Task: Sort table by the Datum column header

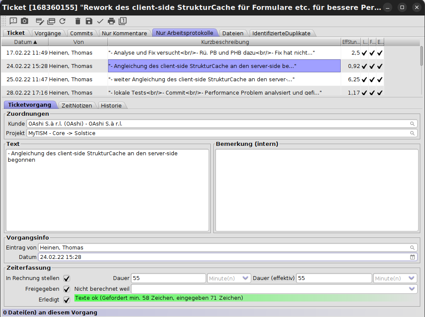Action: [x=25, y=42]
